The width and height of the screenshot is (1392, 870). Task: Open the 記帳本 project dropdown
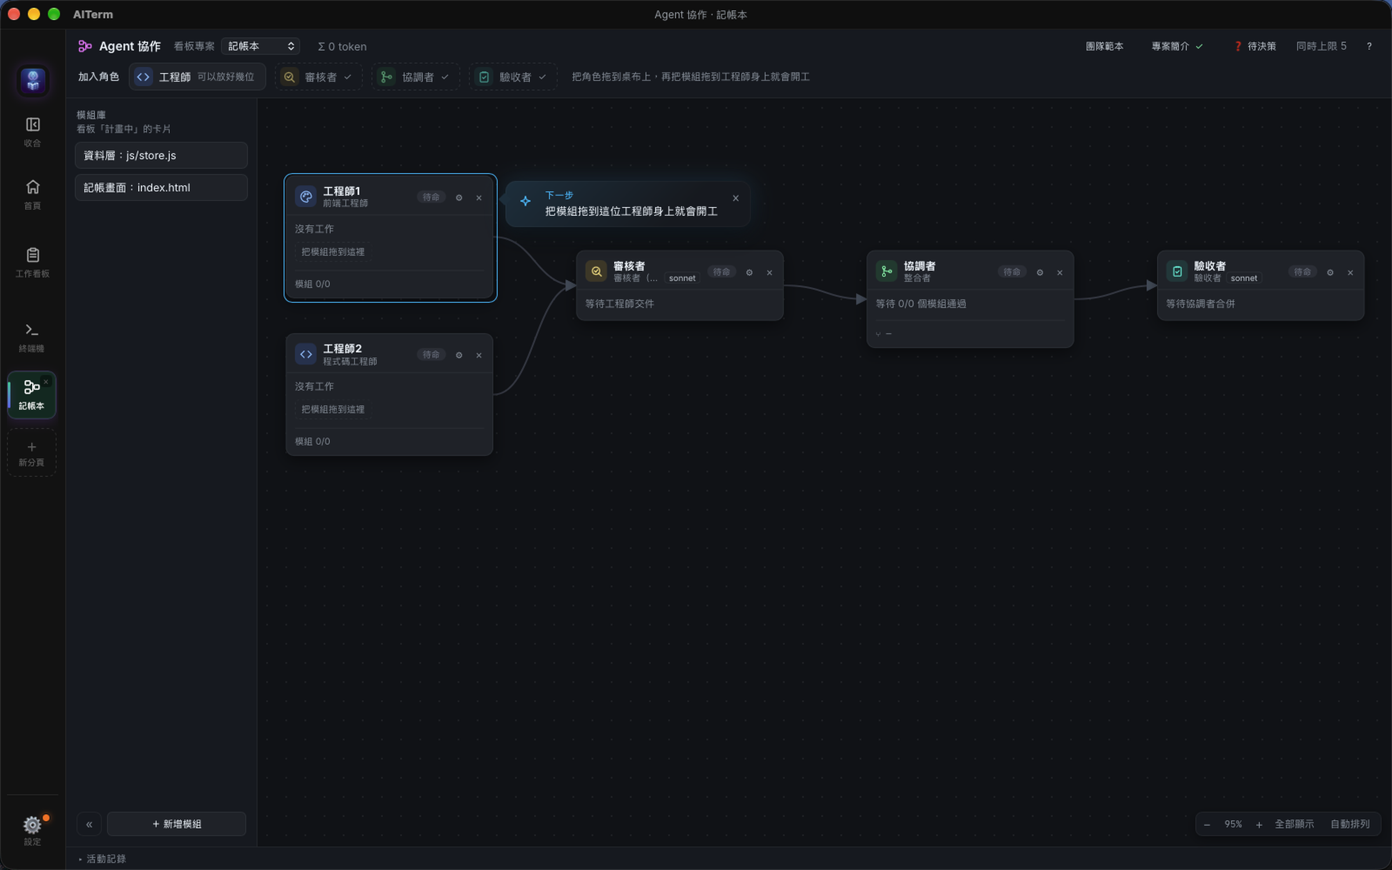[260, 46]
